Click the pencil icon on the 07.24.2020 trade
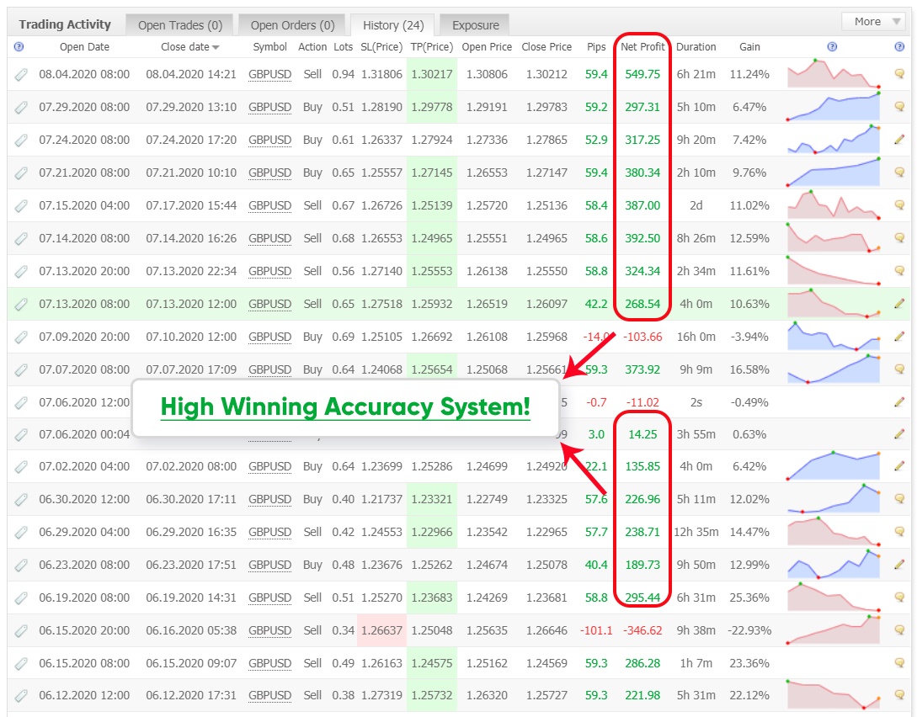The image size is (917, 717). (899, 140)
